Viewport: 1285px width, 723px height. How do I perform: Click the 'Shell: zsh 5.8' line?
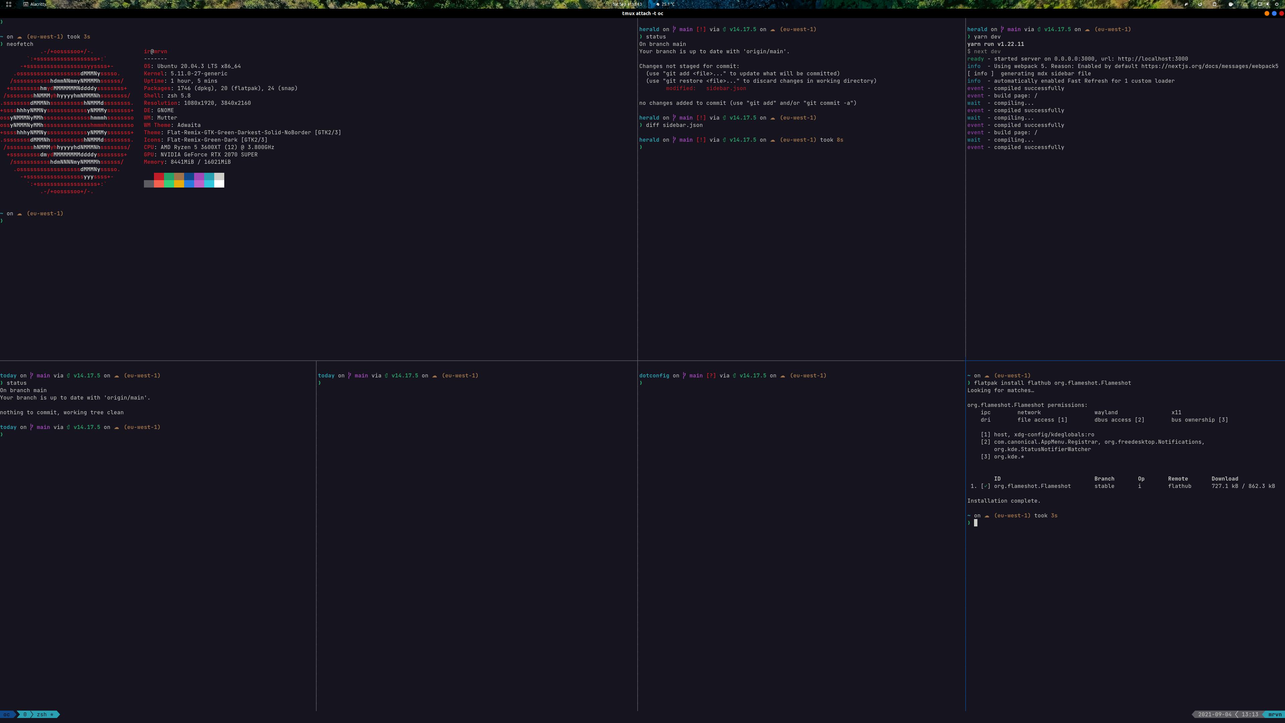point(167,96)
